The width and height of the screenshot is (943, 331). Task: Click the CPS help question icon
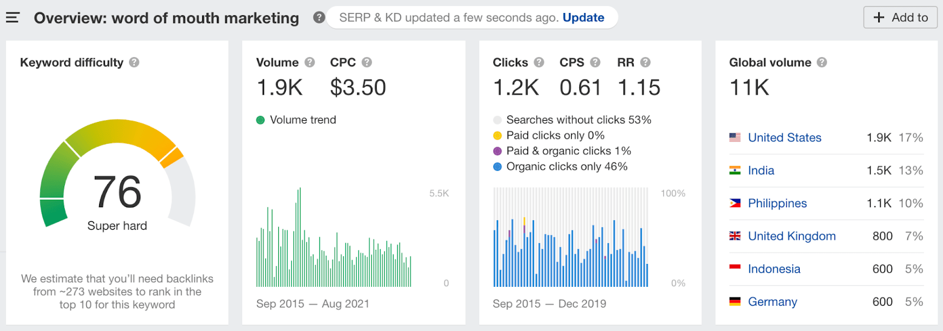[x=595, y=62]
